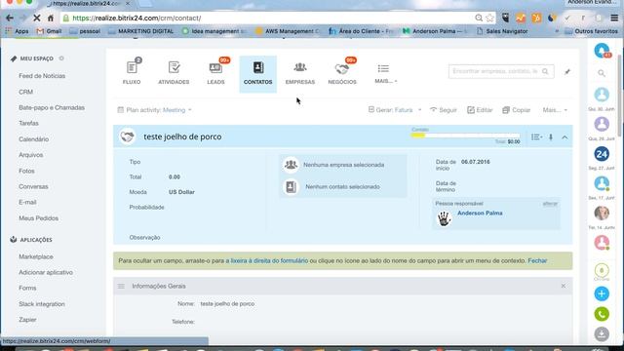The height and width of the screenshot is (351, 624).
Task: Open Marketplace in sidebar
Action: tap(36, 256)
